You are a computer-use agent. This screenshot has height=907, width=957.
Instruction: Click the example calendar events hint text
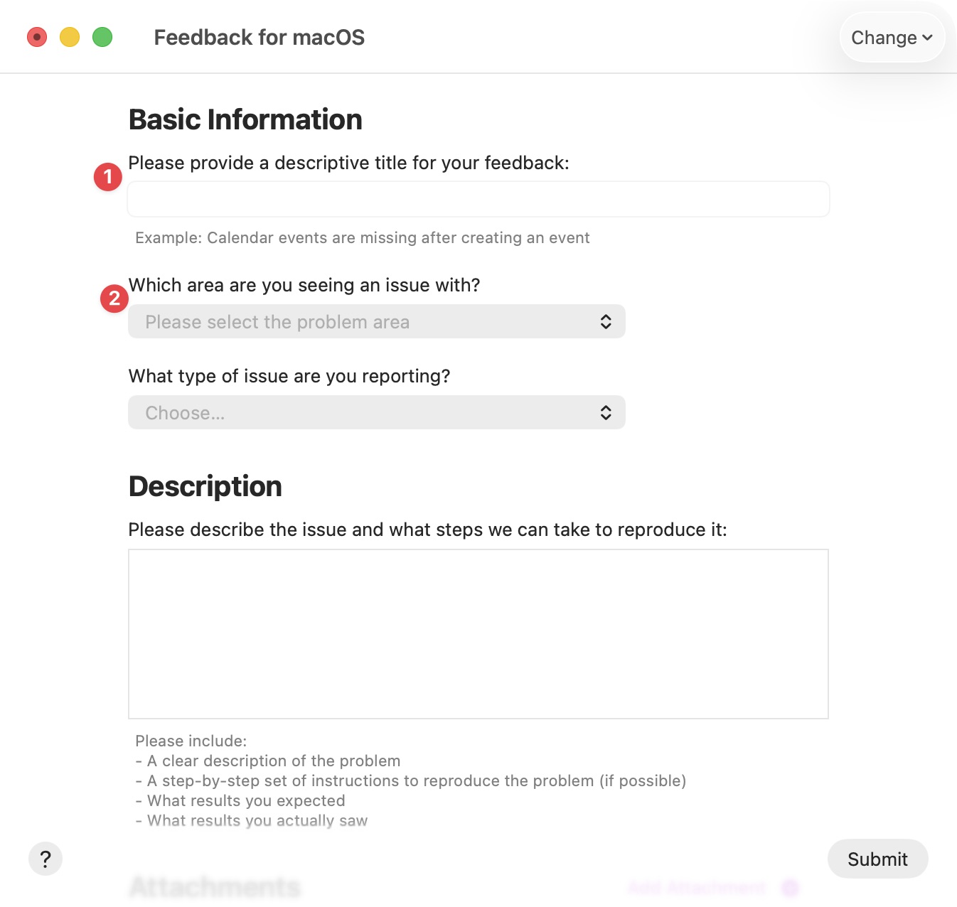(362, 237)
